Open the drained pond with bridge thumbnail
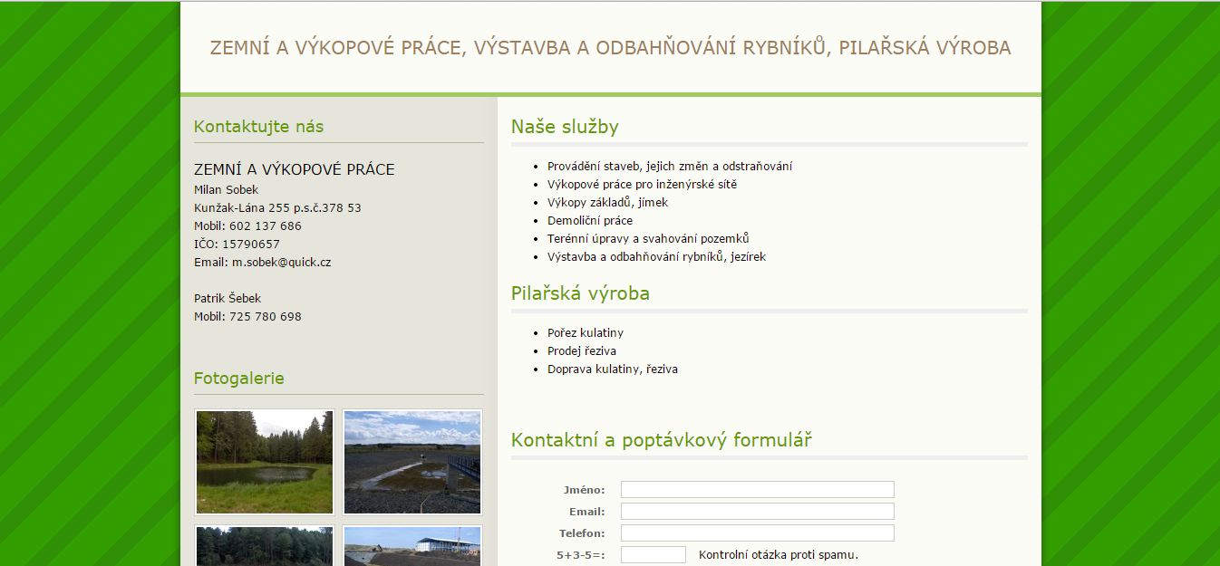1220x566 pixels. (x=412, y=462)
